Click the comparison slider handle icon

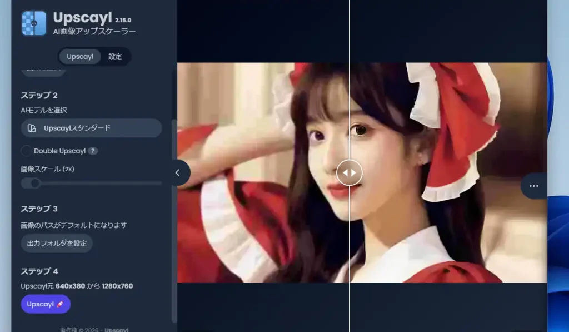(349, 172)
